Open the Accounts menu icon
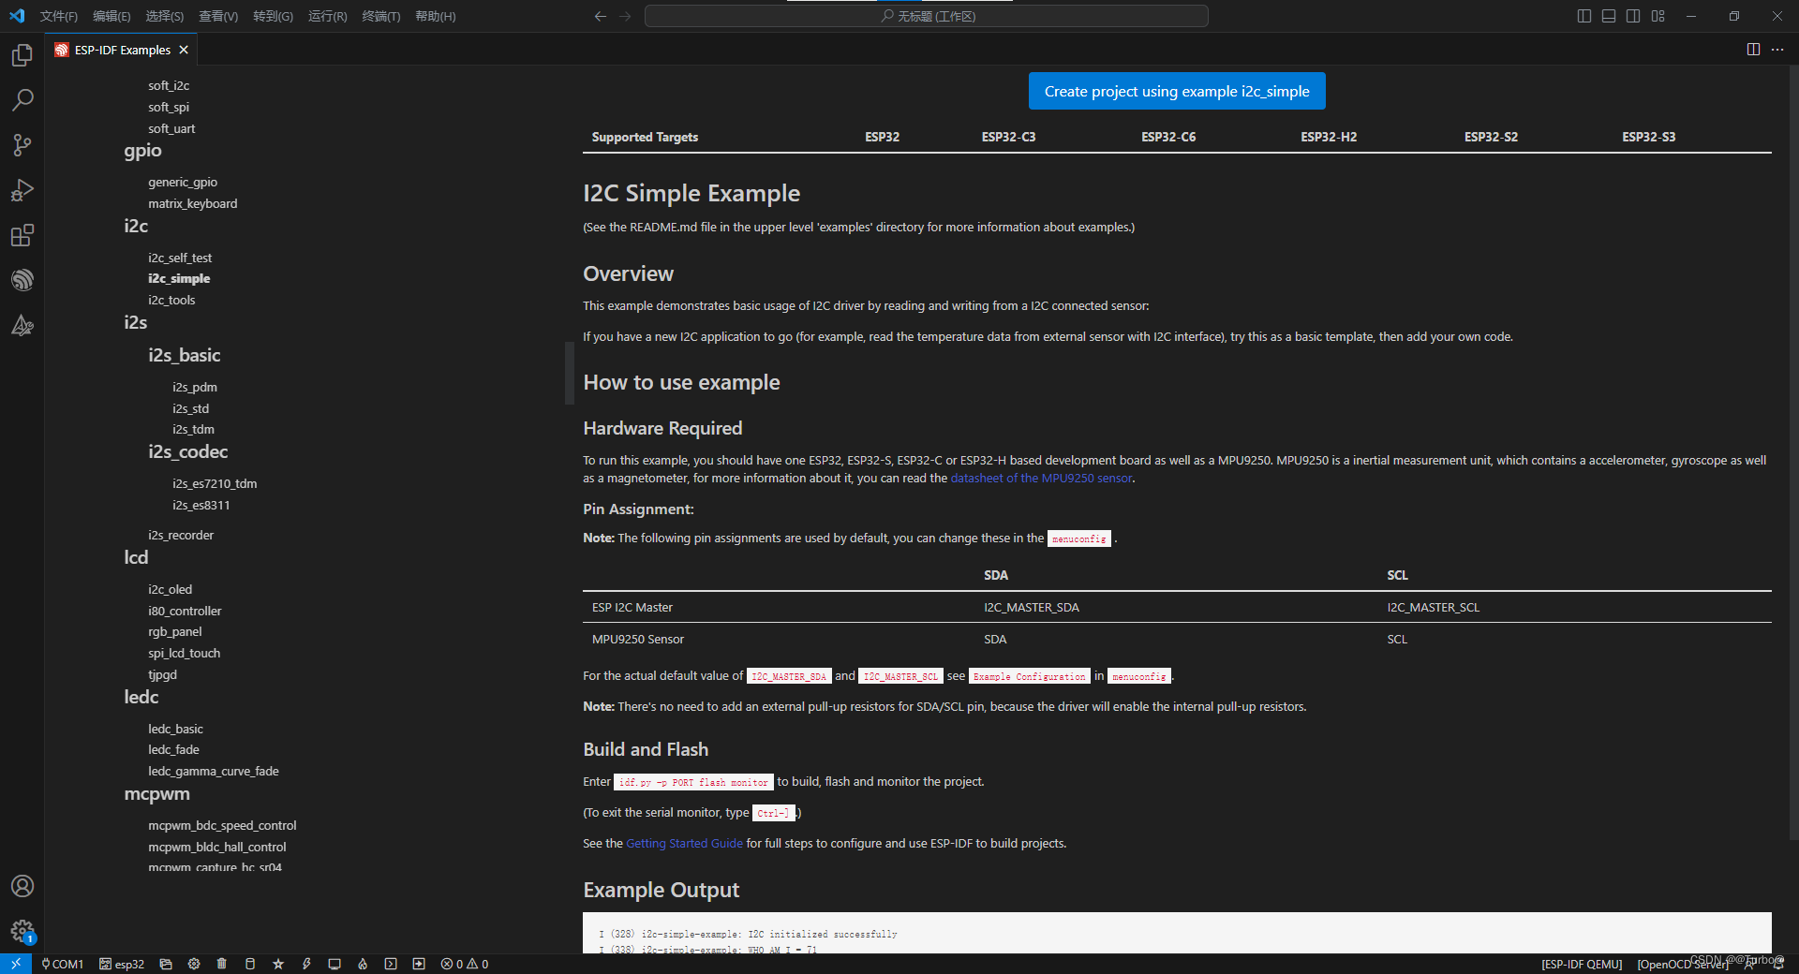The image size is (1799, 974). pyautogui.click(x=22, y=886)
